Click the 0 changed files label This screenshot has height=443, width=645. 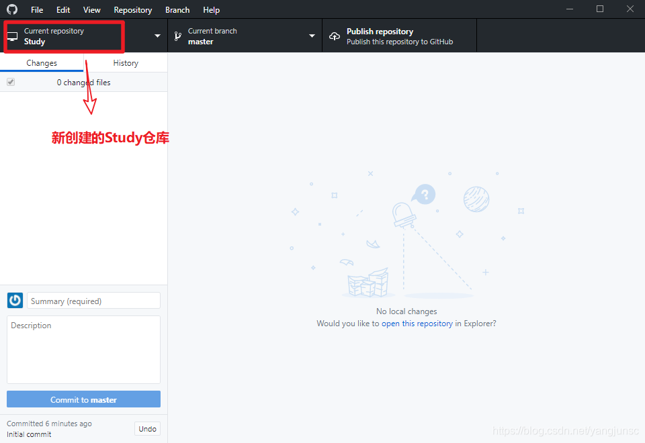(83, 82)
